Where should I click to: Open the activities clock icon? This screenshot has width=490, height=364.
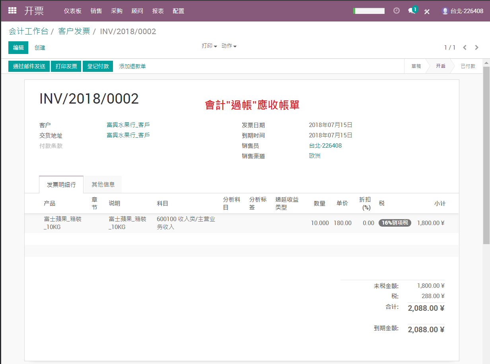click(397, 11)
